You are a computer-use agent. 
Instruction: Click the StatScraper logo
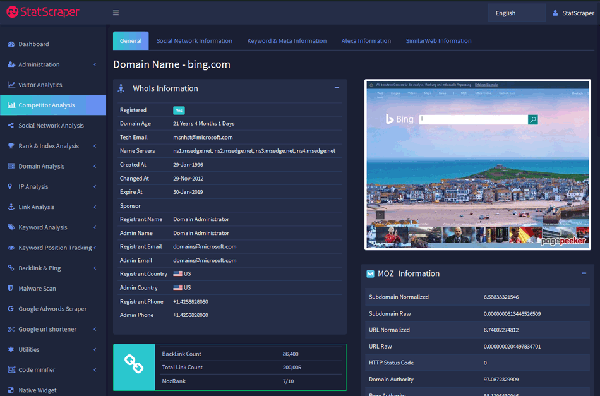click(43, 12)
